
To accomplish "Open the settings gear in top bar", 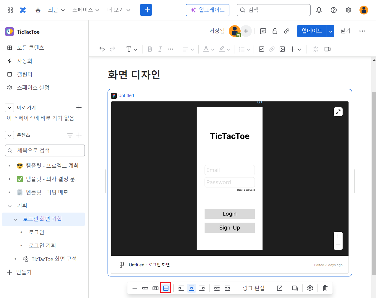I will click(349, 10).
